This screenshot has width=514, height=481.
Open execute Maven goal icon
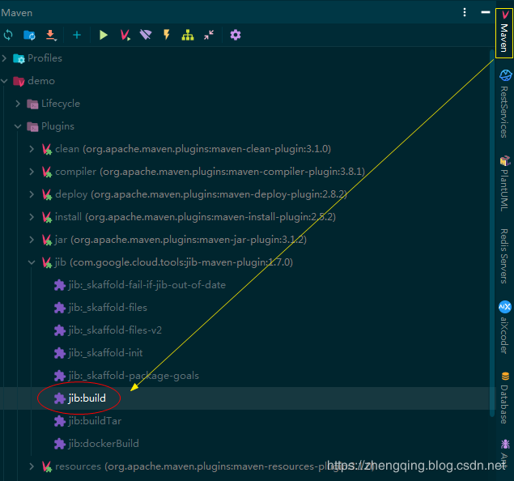pyautogui.click(x=125, y=35)
